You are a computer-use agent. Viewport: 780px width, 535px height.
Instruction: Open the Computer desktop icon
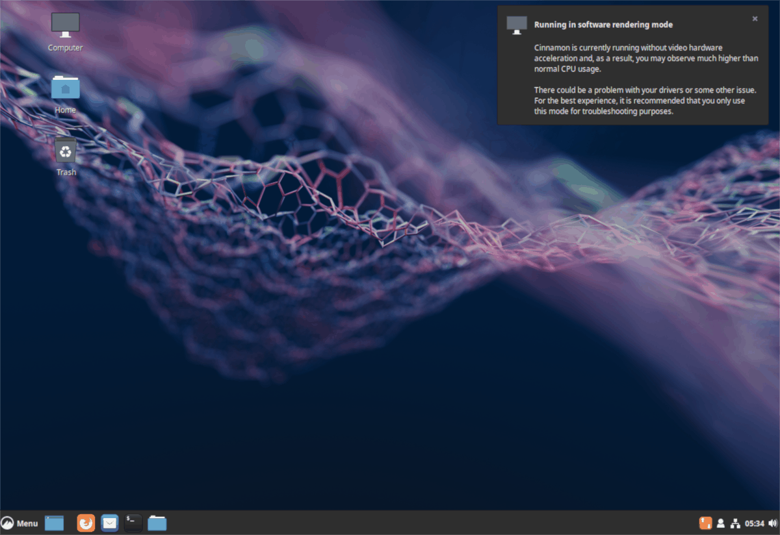click(x=66, y=25)
